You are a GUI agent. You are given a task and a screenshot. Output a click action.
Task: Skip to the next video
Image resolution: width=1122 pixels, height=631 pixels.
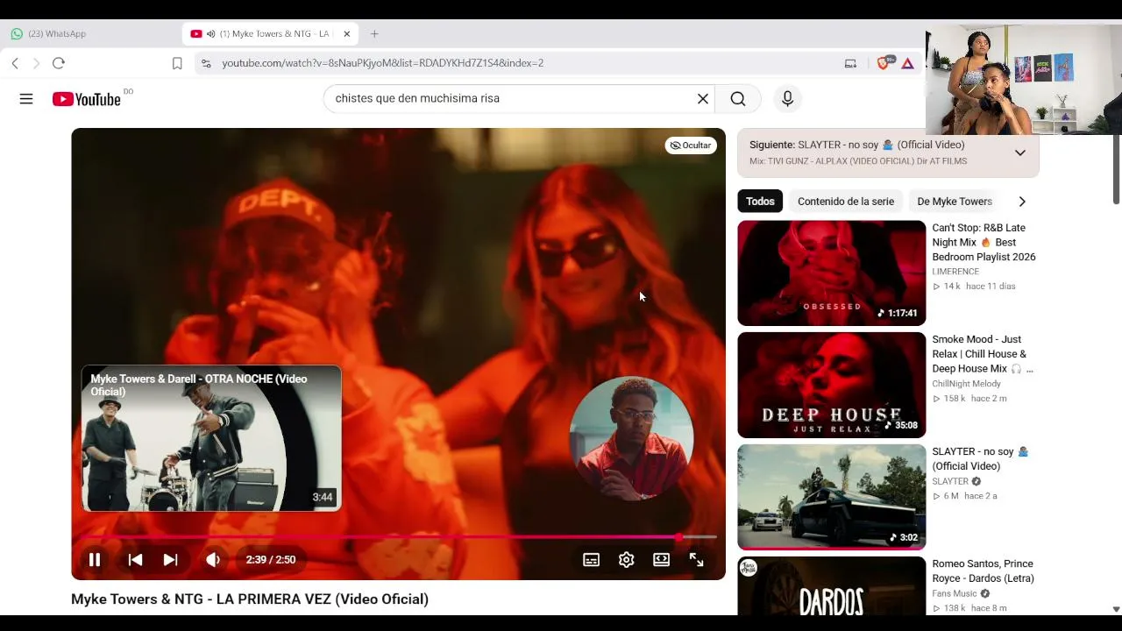(170, 560)
